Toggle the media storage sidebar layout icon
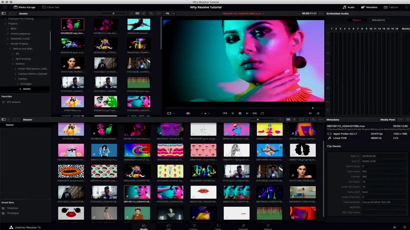The width and height of the screenshot is (410, 230). pyautogui.click(x=4, y=13)
